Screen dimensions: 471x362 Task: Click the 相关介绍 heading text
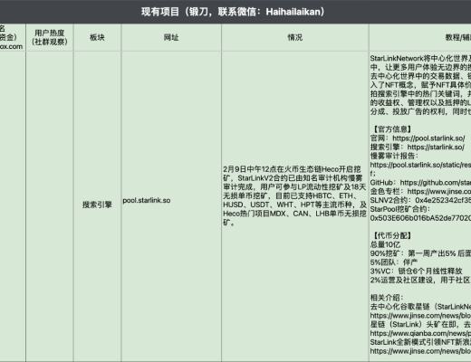point(387,298)
